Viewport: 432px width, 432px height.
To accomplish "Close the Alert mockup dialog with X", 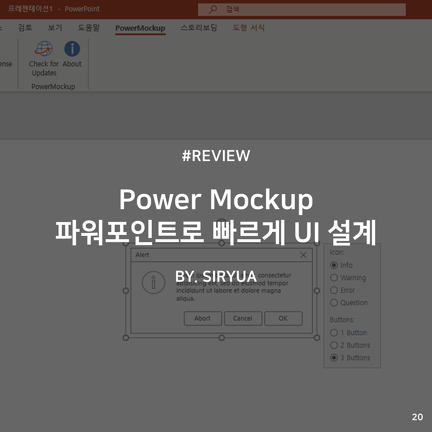I will pos(303,255).
